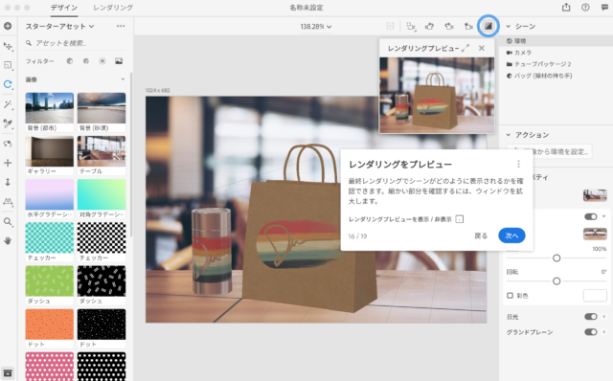
Task: Toggle the 日光 sunlight switch
Action: (591, 317)
